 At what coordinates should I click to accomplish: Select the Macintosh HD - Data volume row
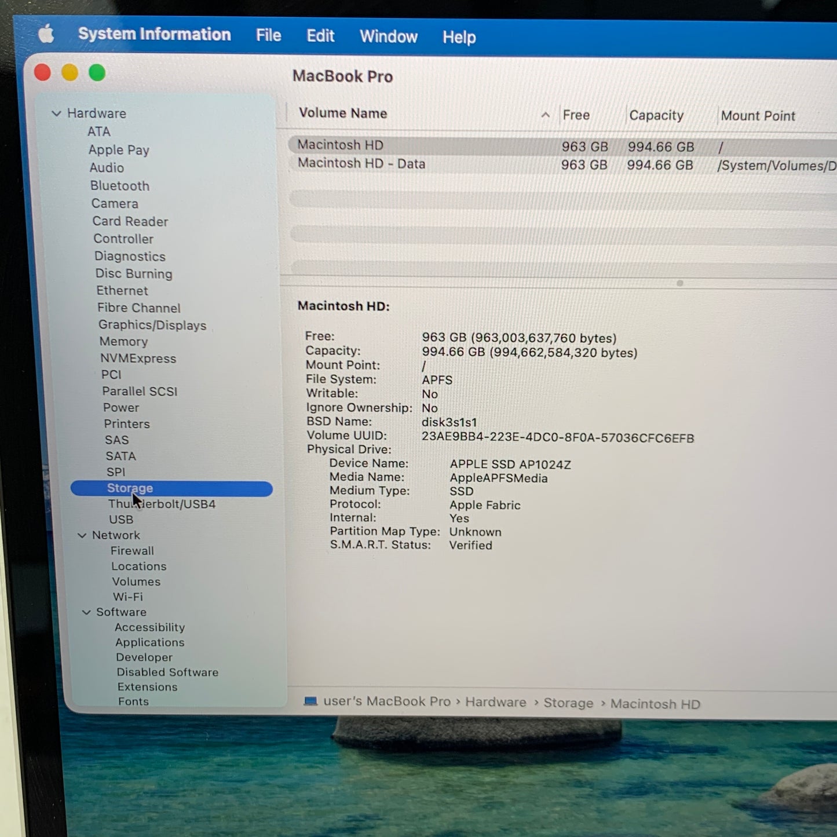coord(361,164)
